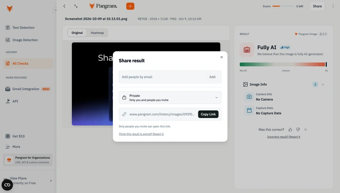Collapse the Image Info section chevron
340x193 pixels.
323,85
